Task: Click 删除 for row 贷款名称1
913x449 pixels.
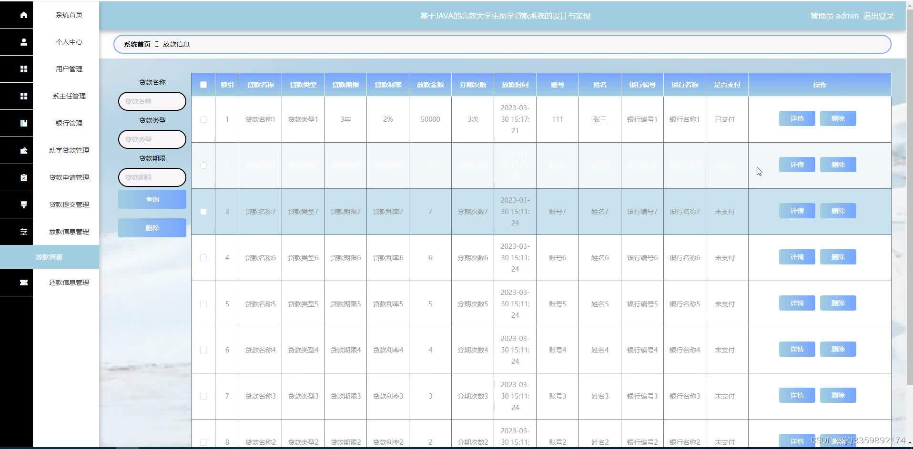Action: tap(838, 118)
